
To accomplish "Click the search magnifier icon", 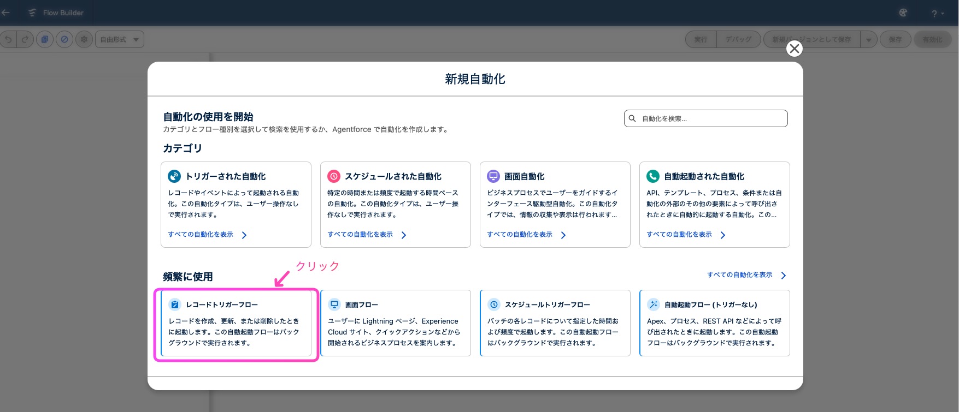I will pos(632,118).
